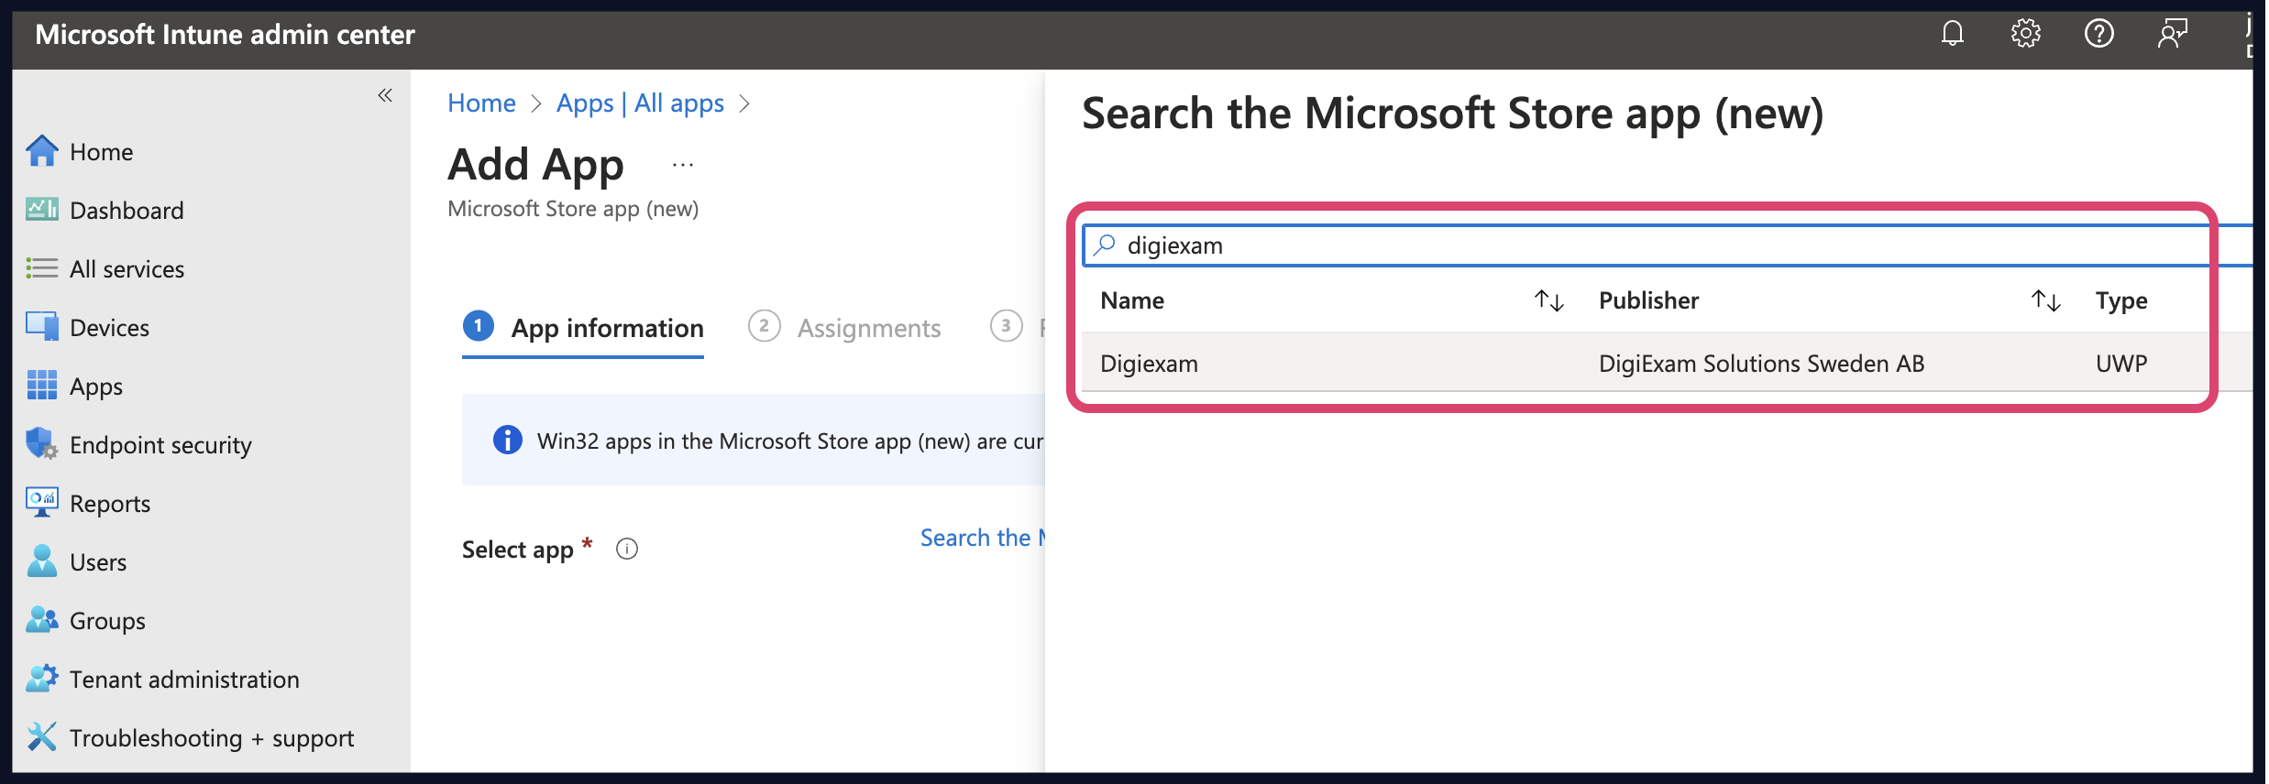Click the Type column header

(2121, 301)
